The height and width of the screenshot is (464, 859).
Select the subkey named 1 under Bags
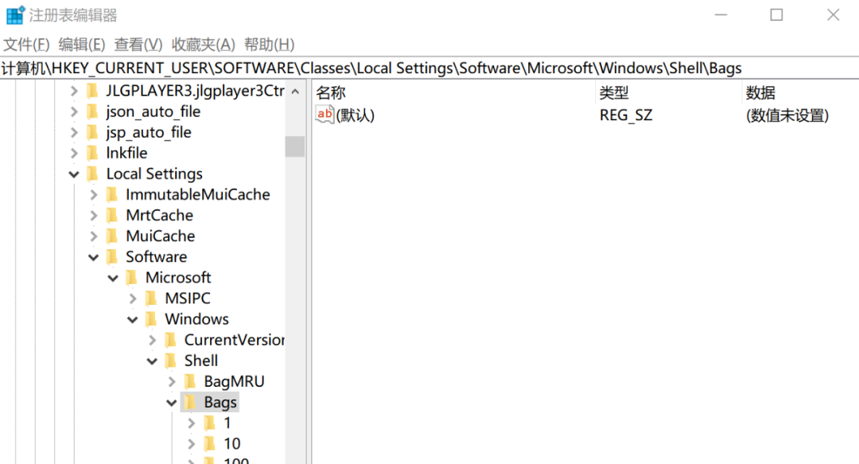(228, 423)
